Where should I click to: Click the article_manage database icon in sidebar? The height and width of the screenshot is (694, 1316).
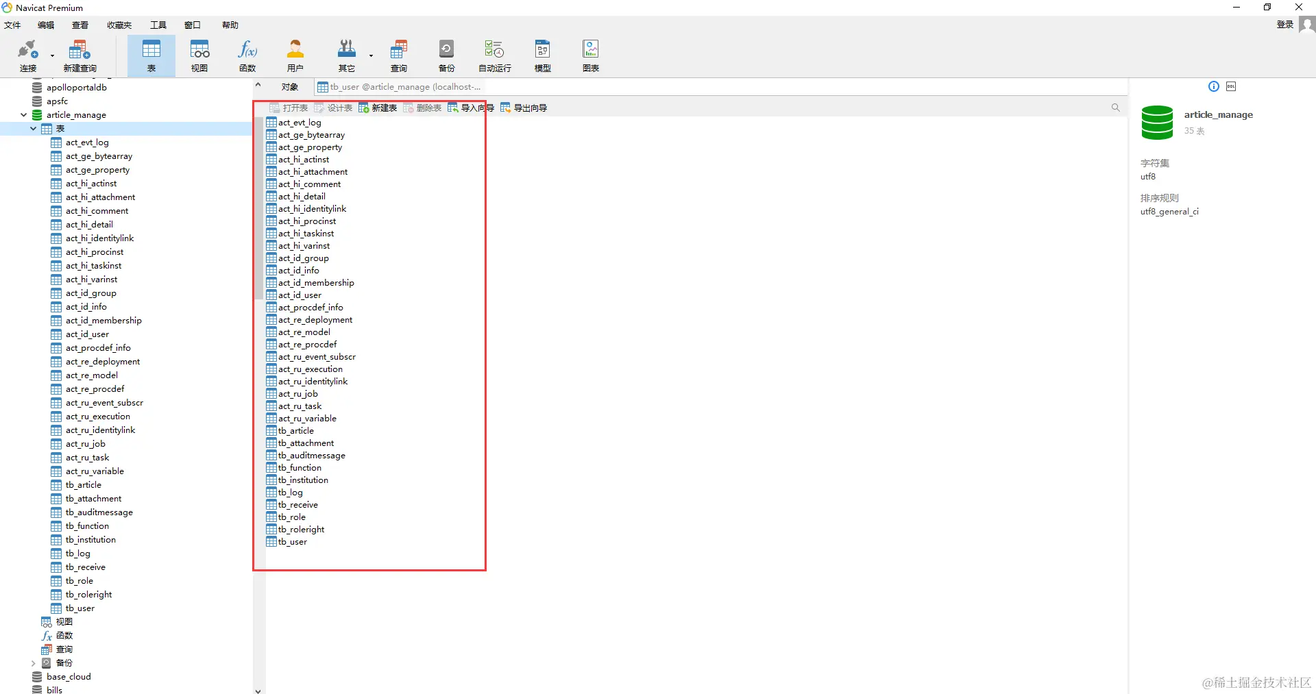(x=38, y=115)
